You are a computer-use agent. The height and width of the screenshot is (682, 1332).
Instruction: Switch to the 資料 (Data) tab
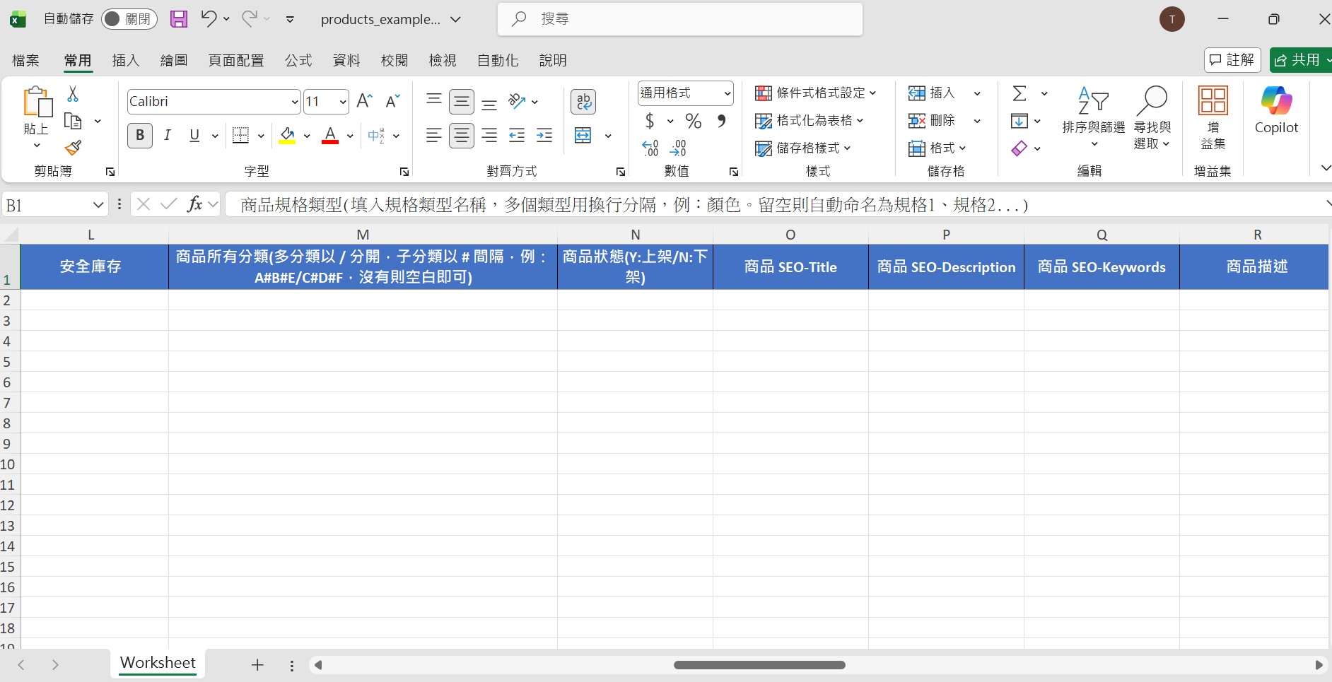tap(346, 61)
